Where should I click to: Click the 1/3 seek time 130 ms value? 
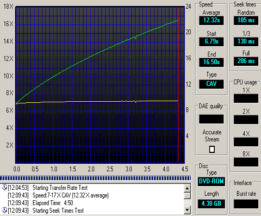tap(246, 42)
